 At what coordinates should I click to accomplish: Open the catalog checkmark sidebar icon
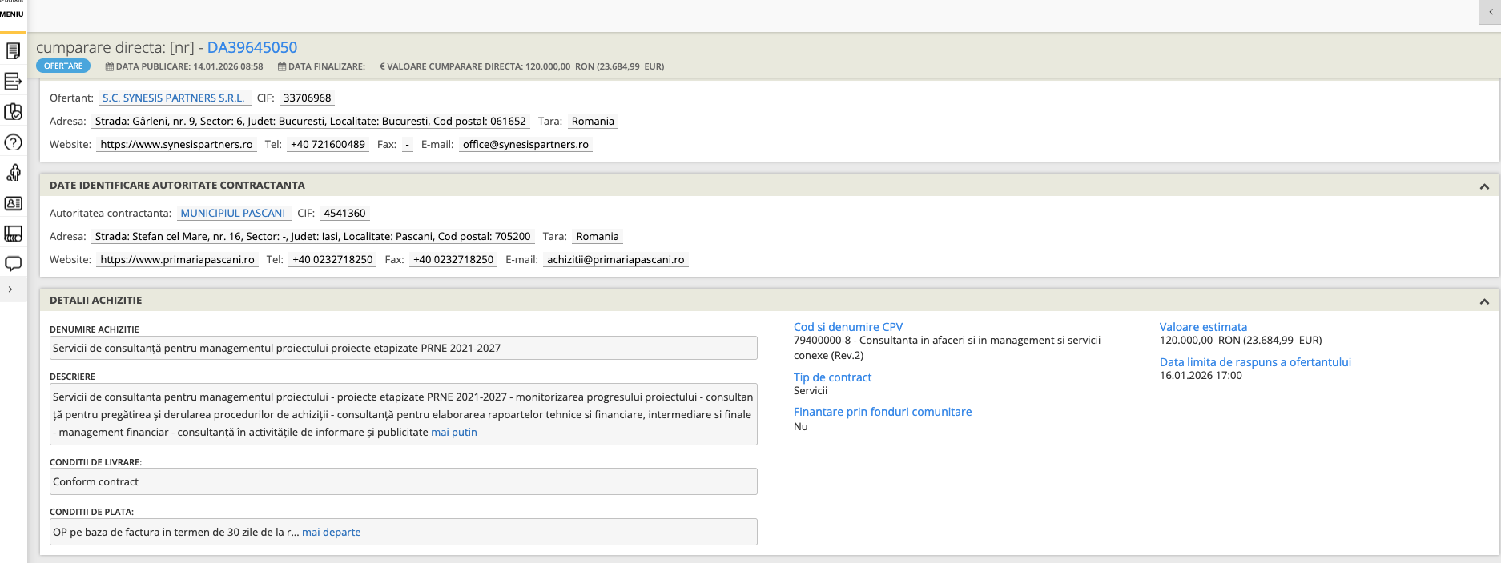(13, 112)
